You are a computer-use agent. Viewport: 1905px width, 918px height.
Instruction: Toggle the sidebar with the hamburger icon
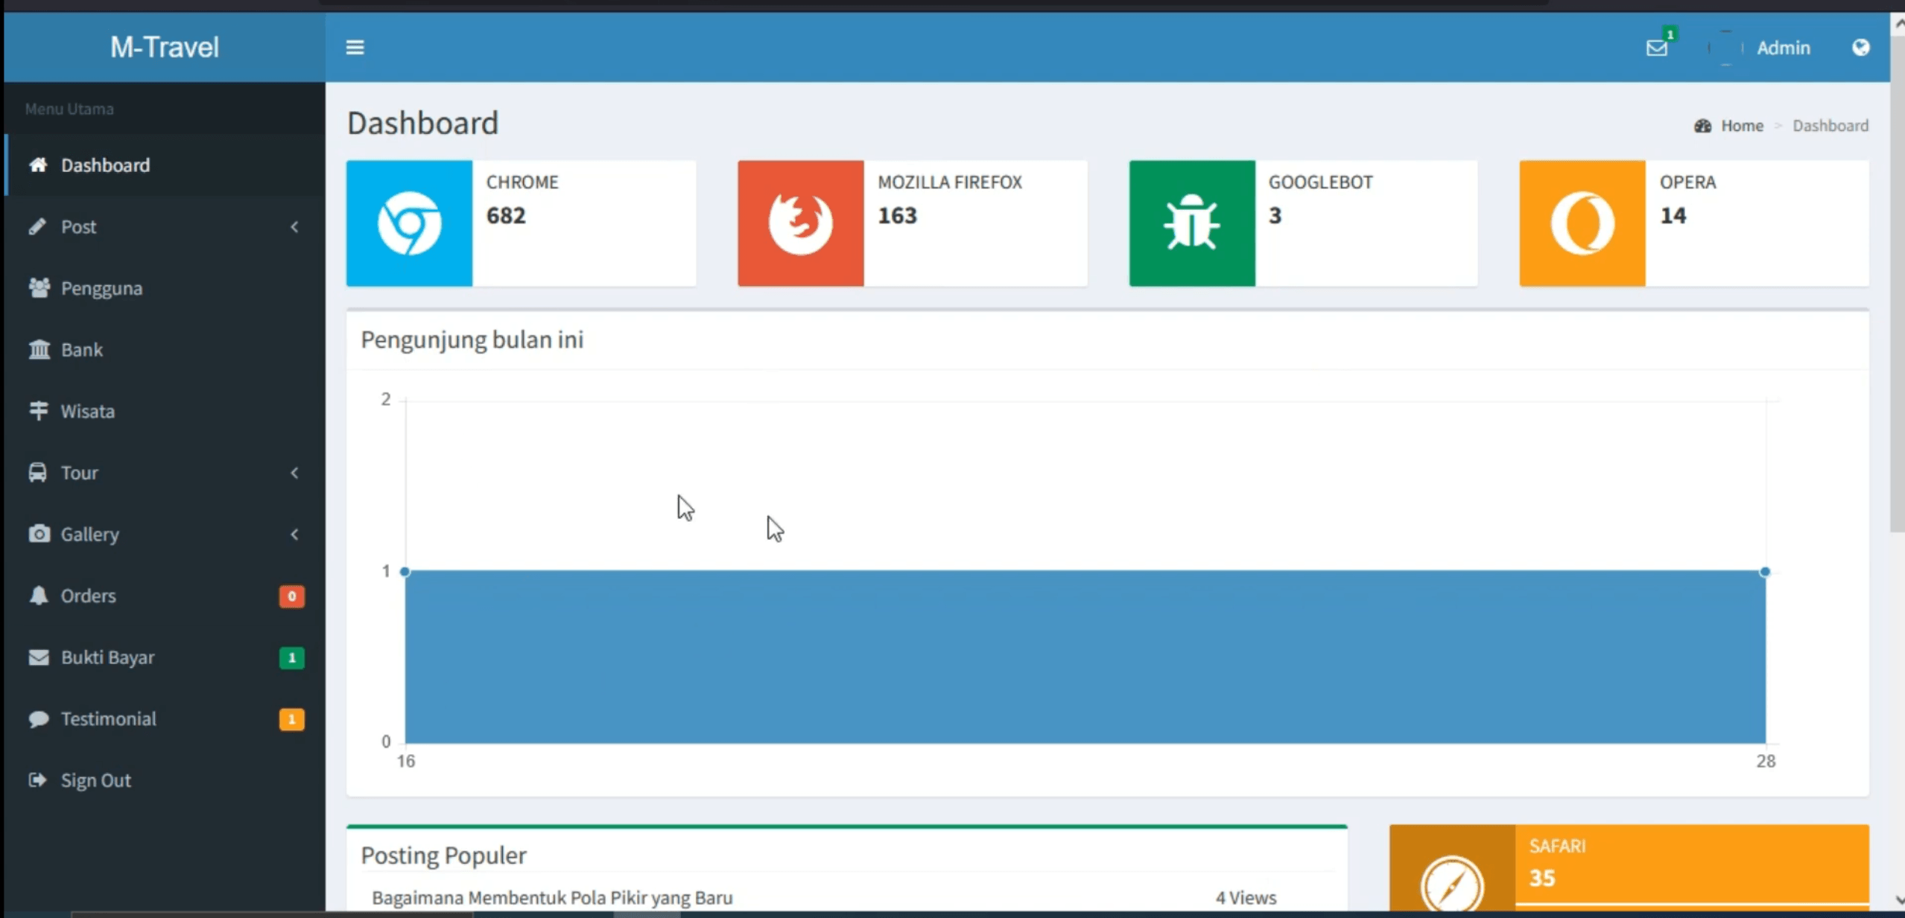tap(355, 48)
